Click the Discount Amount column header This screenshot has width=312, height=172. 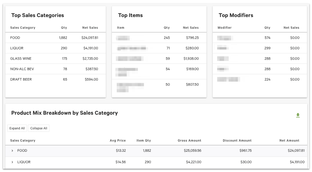coord(237,140)
